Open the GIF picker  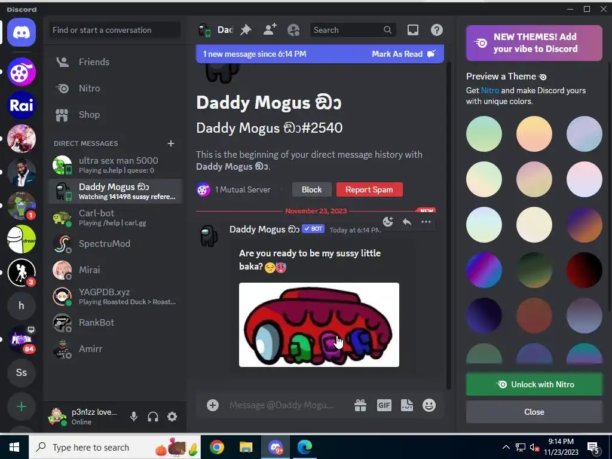384,405
